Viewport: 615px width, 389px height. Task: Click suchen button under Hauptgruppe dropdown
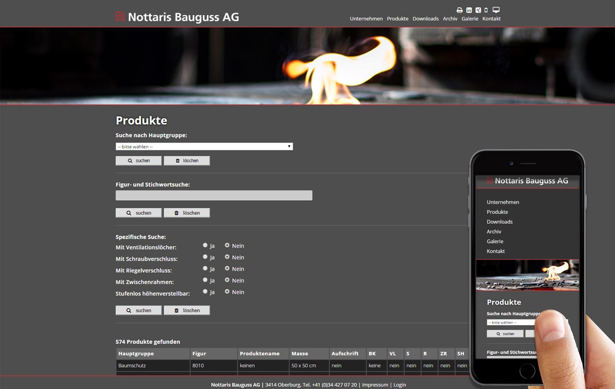[x=138, y=161]
